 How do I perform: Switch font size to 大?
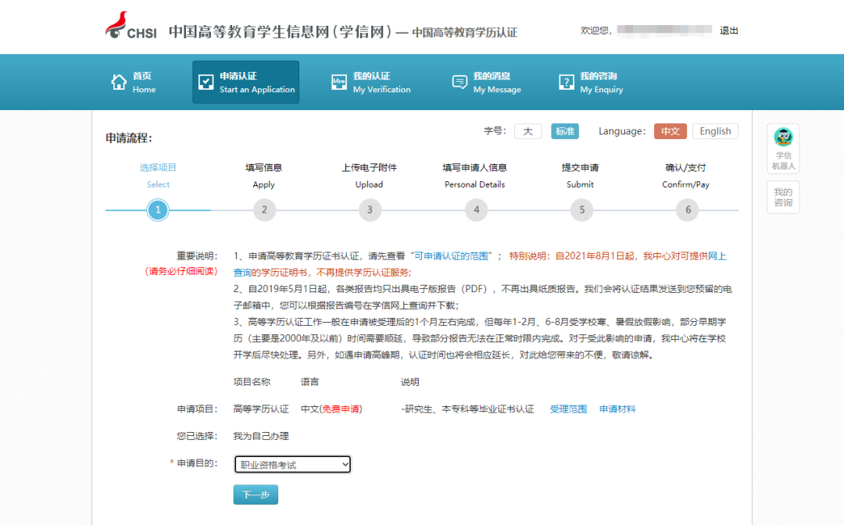tap(527, 130)
